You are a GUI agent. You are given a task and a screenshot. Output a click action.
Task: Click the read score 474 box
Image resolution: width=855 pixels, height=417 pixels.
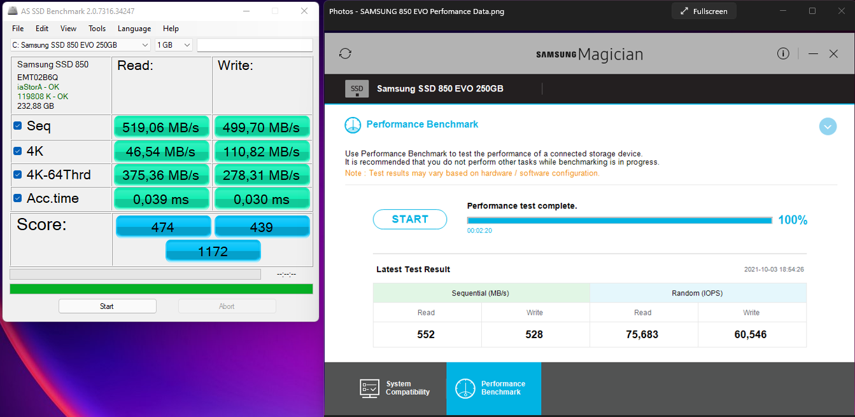(163, 227)
